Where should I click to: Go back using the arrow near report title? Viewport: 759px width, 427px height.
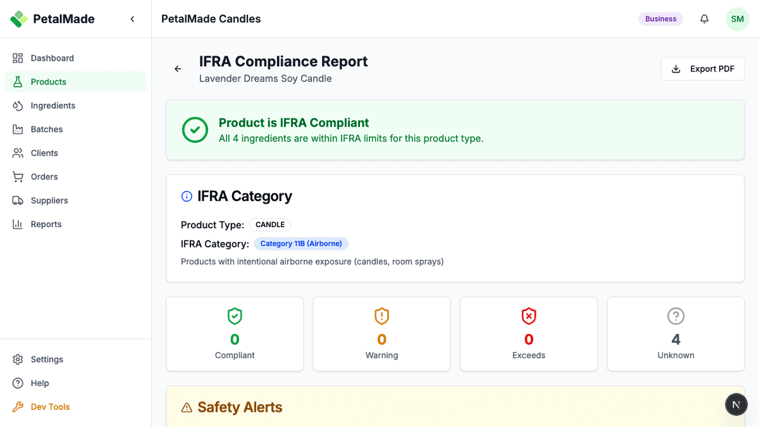[x=177, y=68]
